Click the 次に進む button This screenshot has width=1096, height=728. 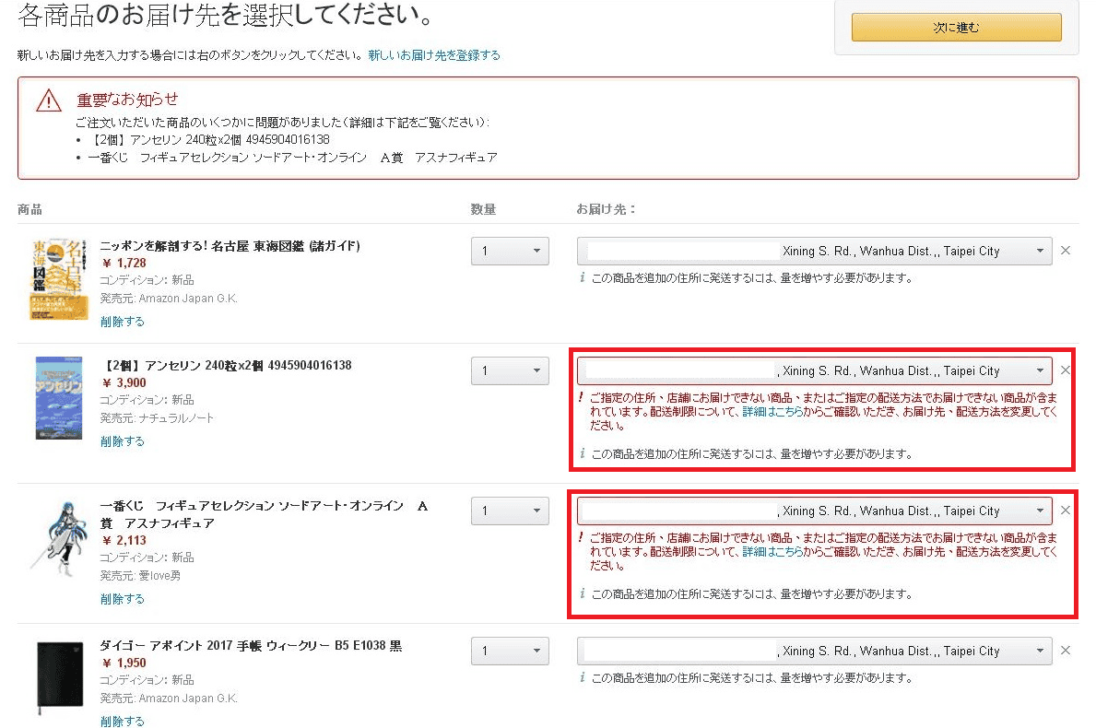958,28
